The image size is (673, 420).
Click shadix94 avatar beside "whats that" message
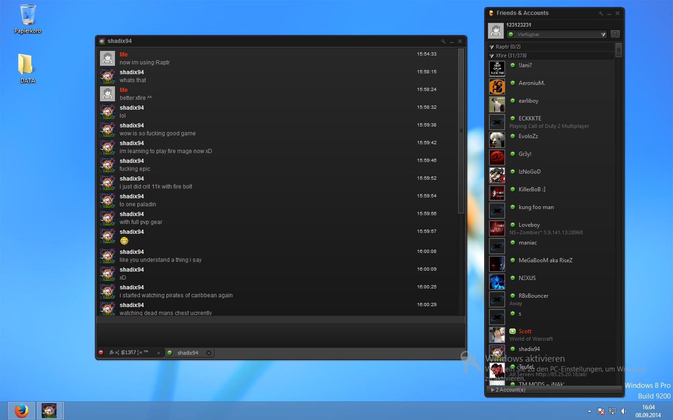click(x=107, y=76)
